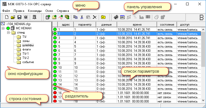Screen dimensions: 206x108
Task: Sort by the время column header
Action: [x=137, y=24]
